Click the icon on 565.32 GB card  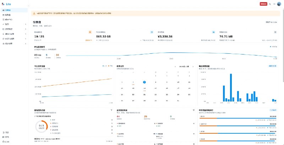[x=152, y=32]
